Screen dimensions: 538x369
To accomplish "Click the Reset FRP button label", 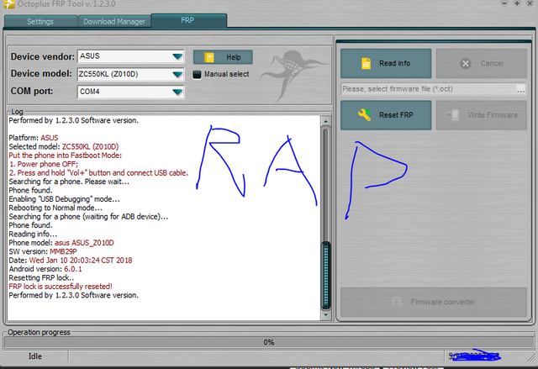I will [x=396, y=115].
